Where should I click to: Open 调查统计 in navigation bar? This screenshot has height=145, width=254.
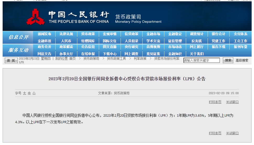coord(197,34)
